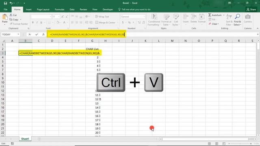Image resolution: width=260 pixels, height=146 pixels.
Task: Switch to the Data tab
Action: click(x=72, y=9)
